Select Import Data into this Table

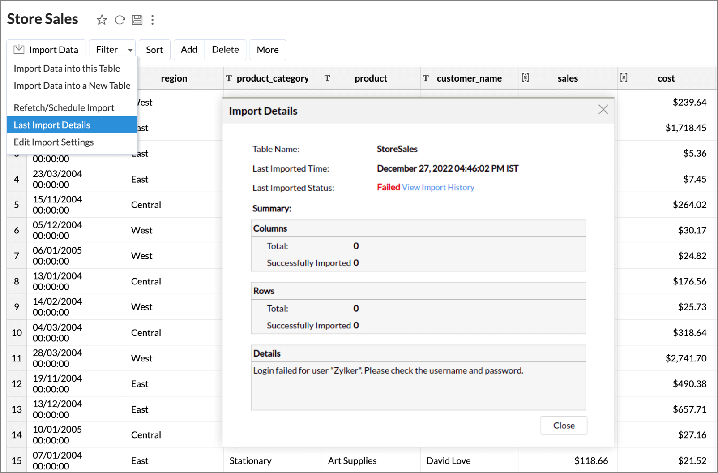pyautogui.click(x=67, y=69)
